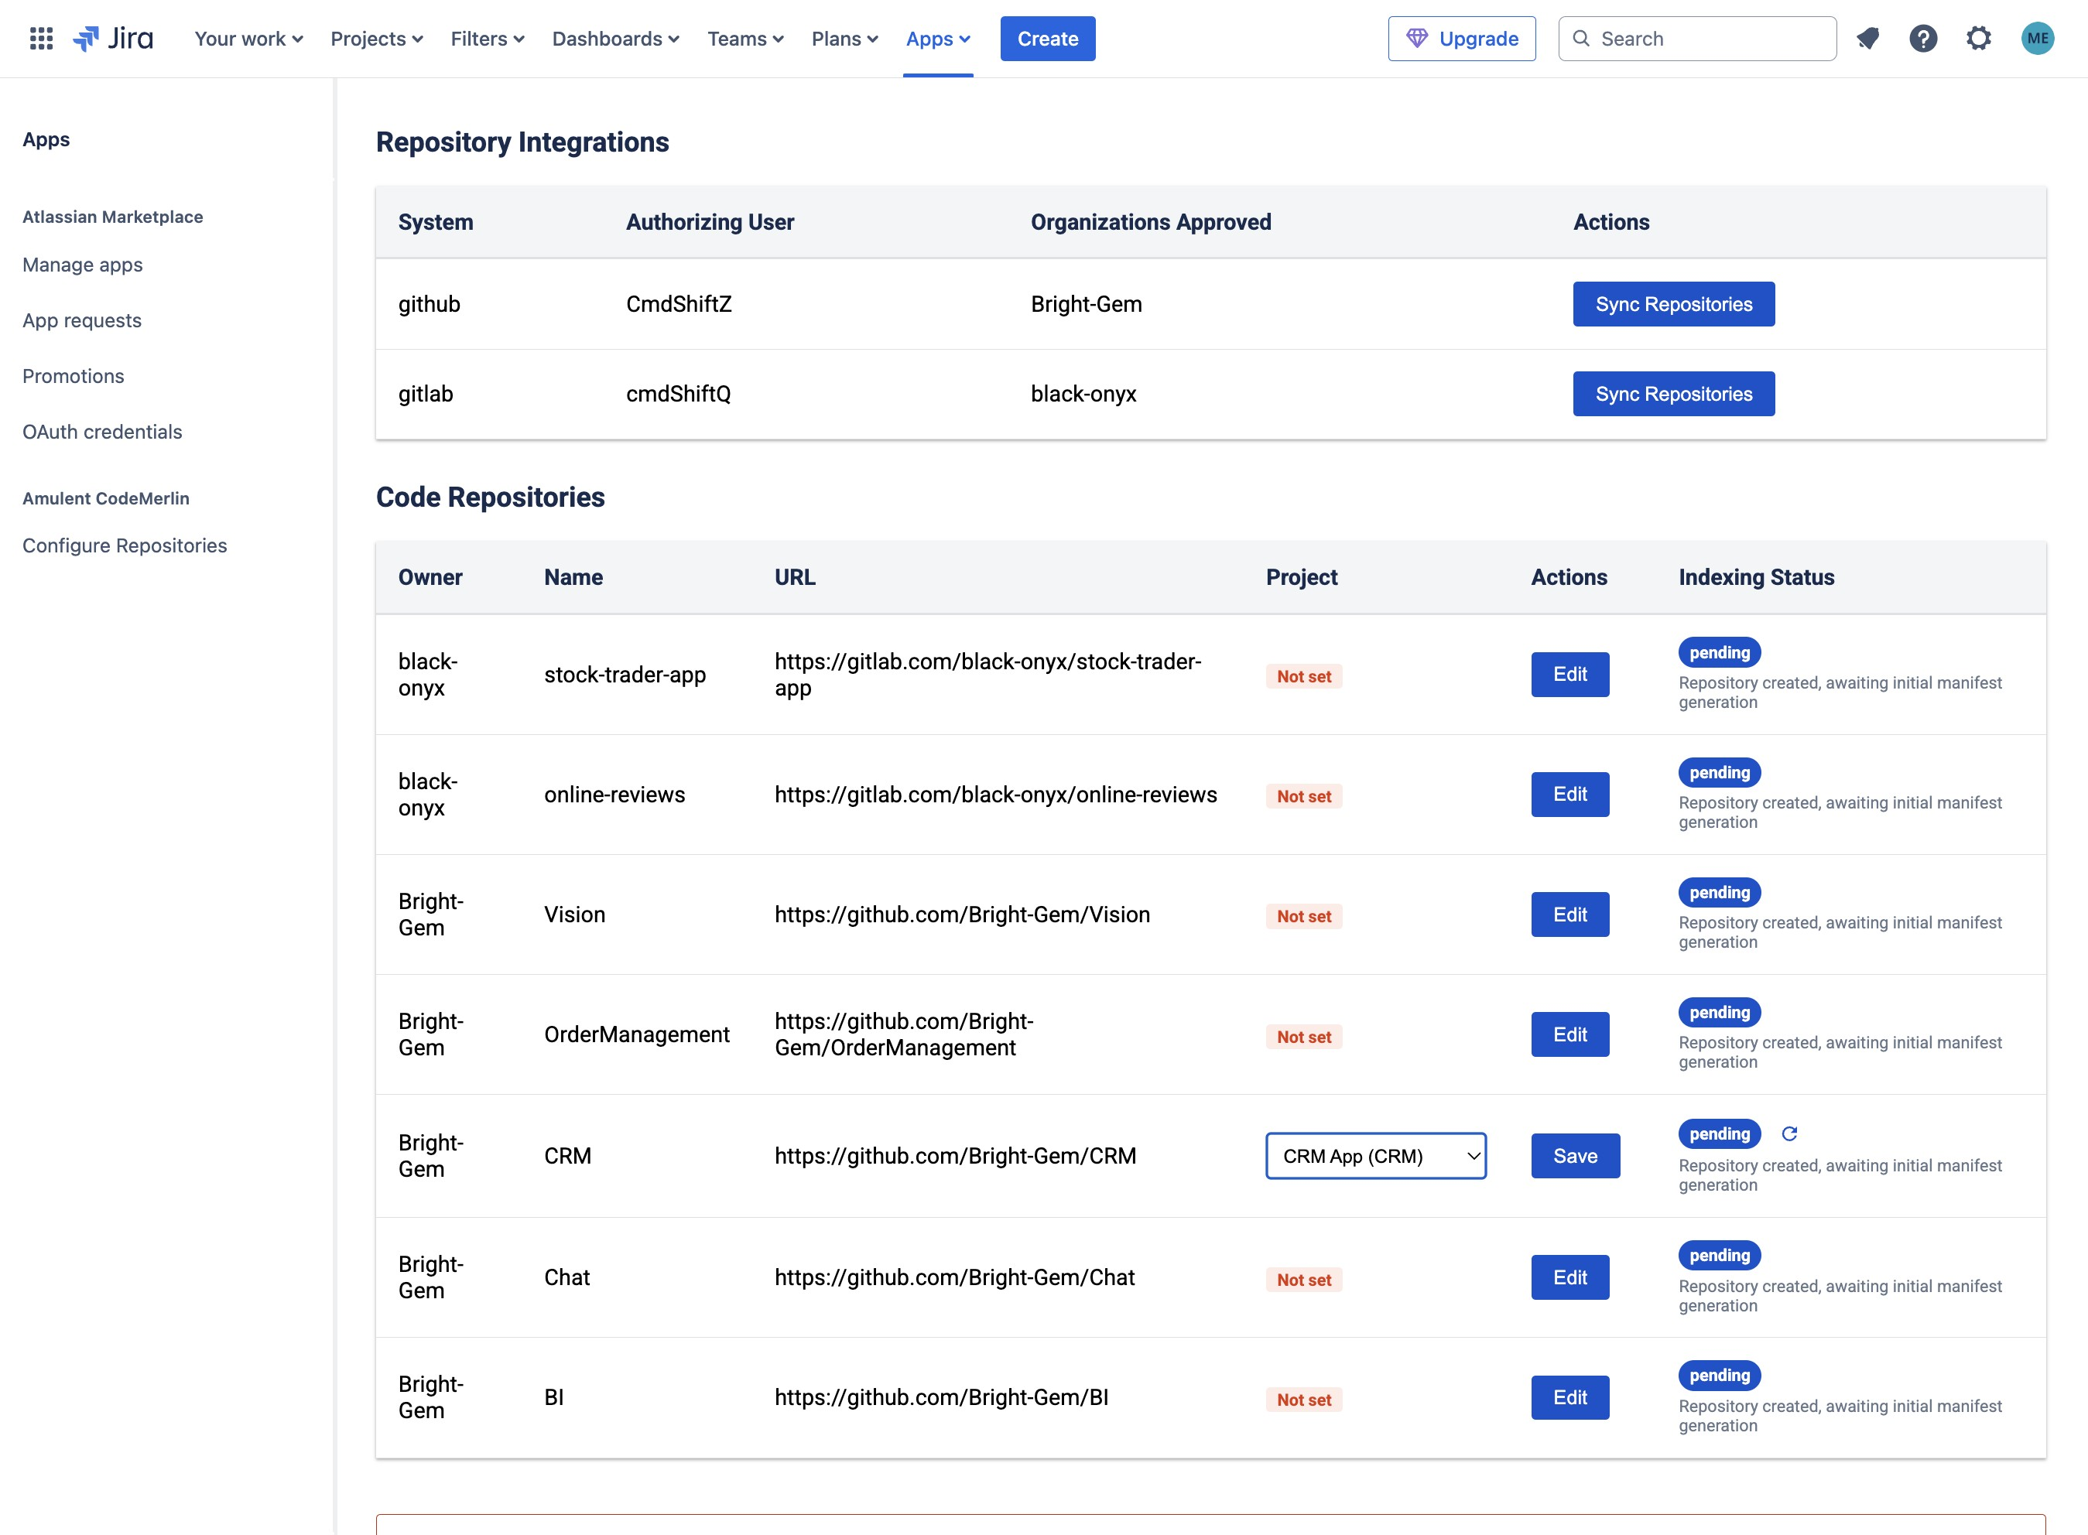Click the Atlassian Marketplace sidebar heading
Screen dimensions: 2088x1535
point(112,217)
